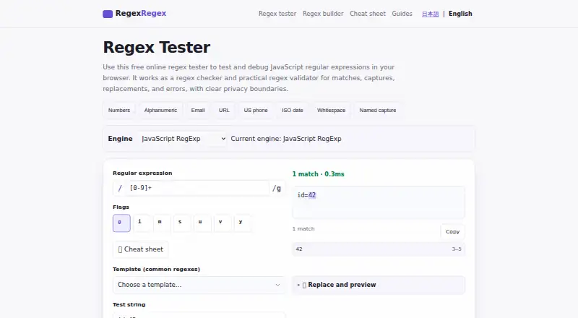Viewport: 578px width, 318px height.
Task: Click the RegexRegex brand name
Action: pos(141,13)
